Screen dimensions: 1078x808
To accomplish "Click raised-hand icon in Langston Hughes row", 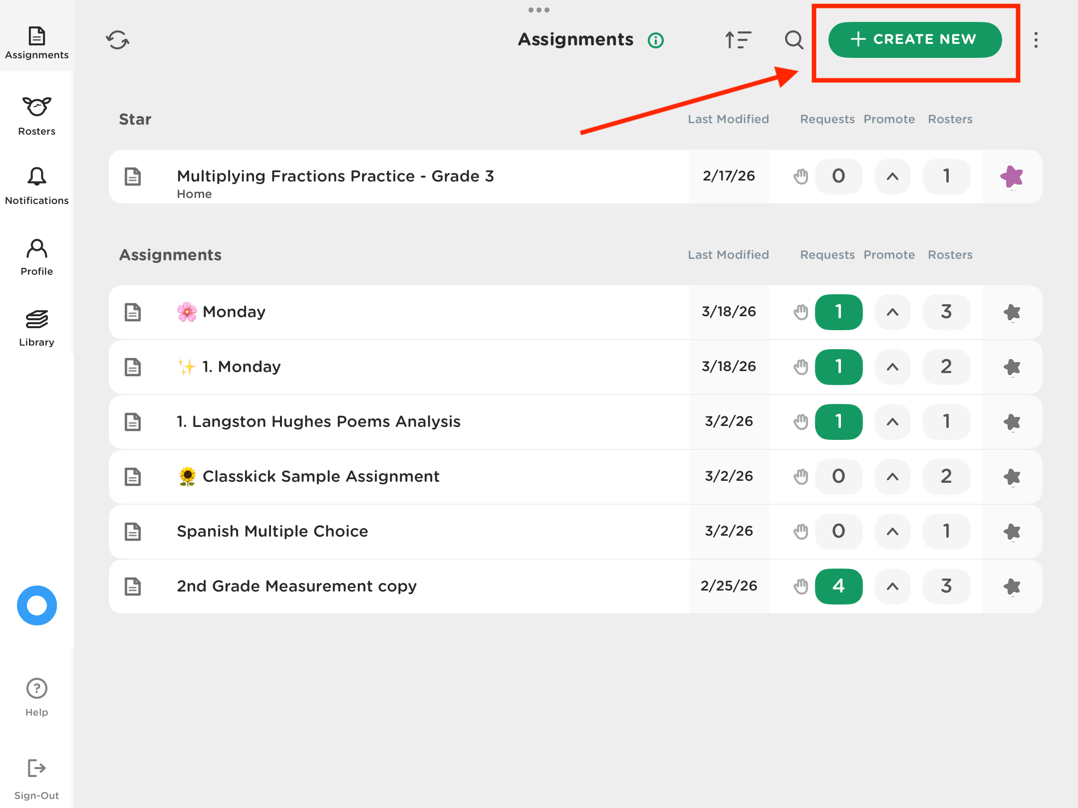I will (801, 422).
